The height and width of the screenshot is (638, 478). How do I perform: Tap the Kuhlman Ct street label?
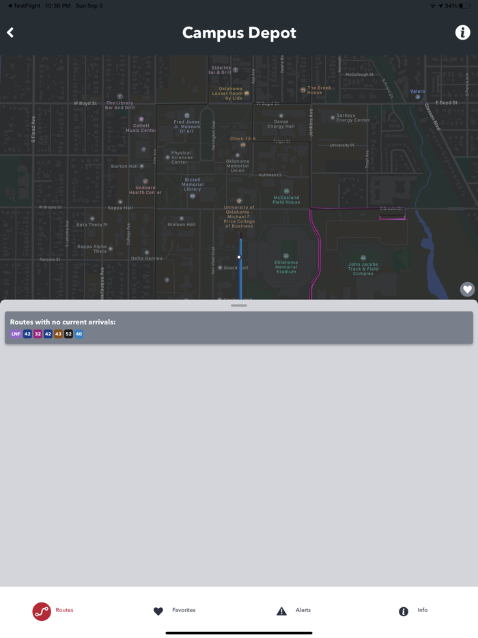[270, 175]
